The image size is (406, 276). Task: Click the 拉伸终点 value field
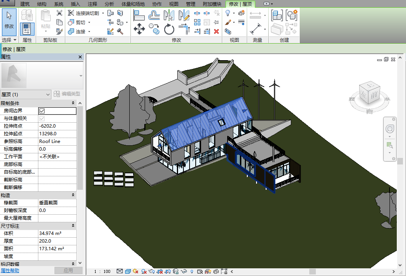point(57,126)
